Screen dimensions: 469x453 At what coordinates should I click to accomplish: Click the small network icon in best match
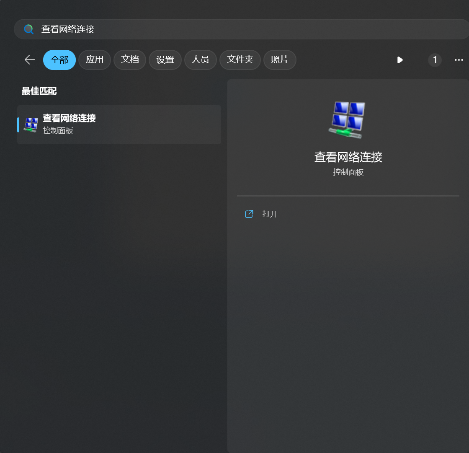[x=31, y=124]
